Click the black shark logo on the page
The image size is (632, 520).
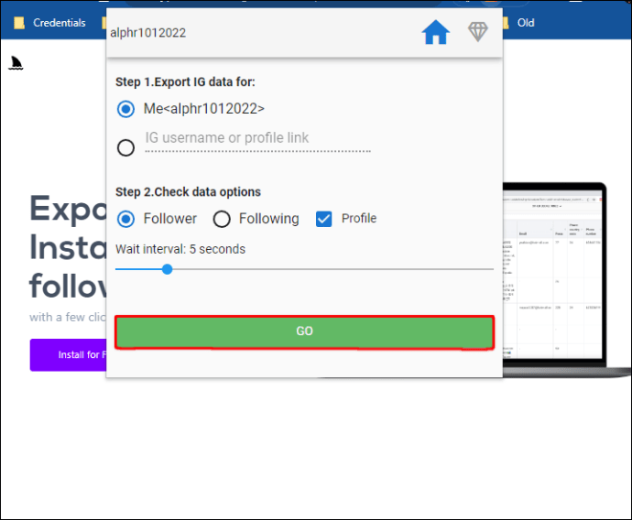(x=16, y=63)
